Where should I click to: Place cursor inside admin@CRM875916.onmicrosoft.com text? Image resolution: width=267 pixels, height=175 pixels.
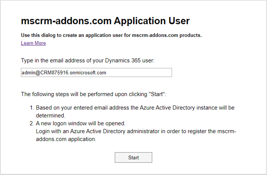[64, 73]
